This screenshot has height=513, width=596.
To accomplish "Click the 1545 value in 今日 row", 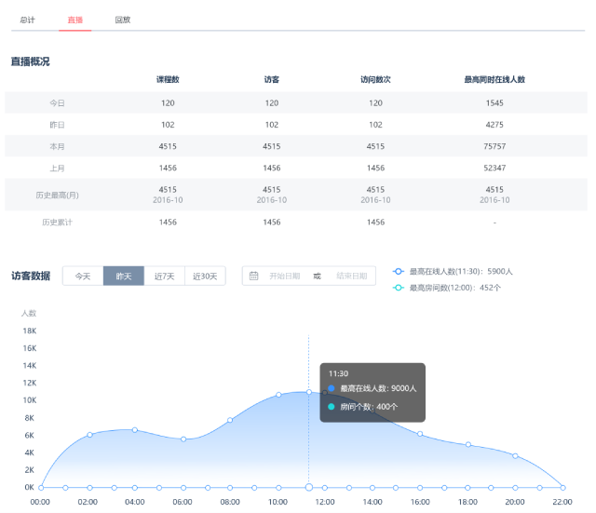I will (x=494, y=103).
